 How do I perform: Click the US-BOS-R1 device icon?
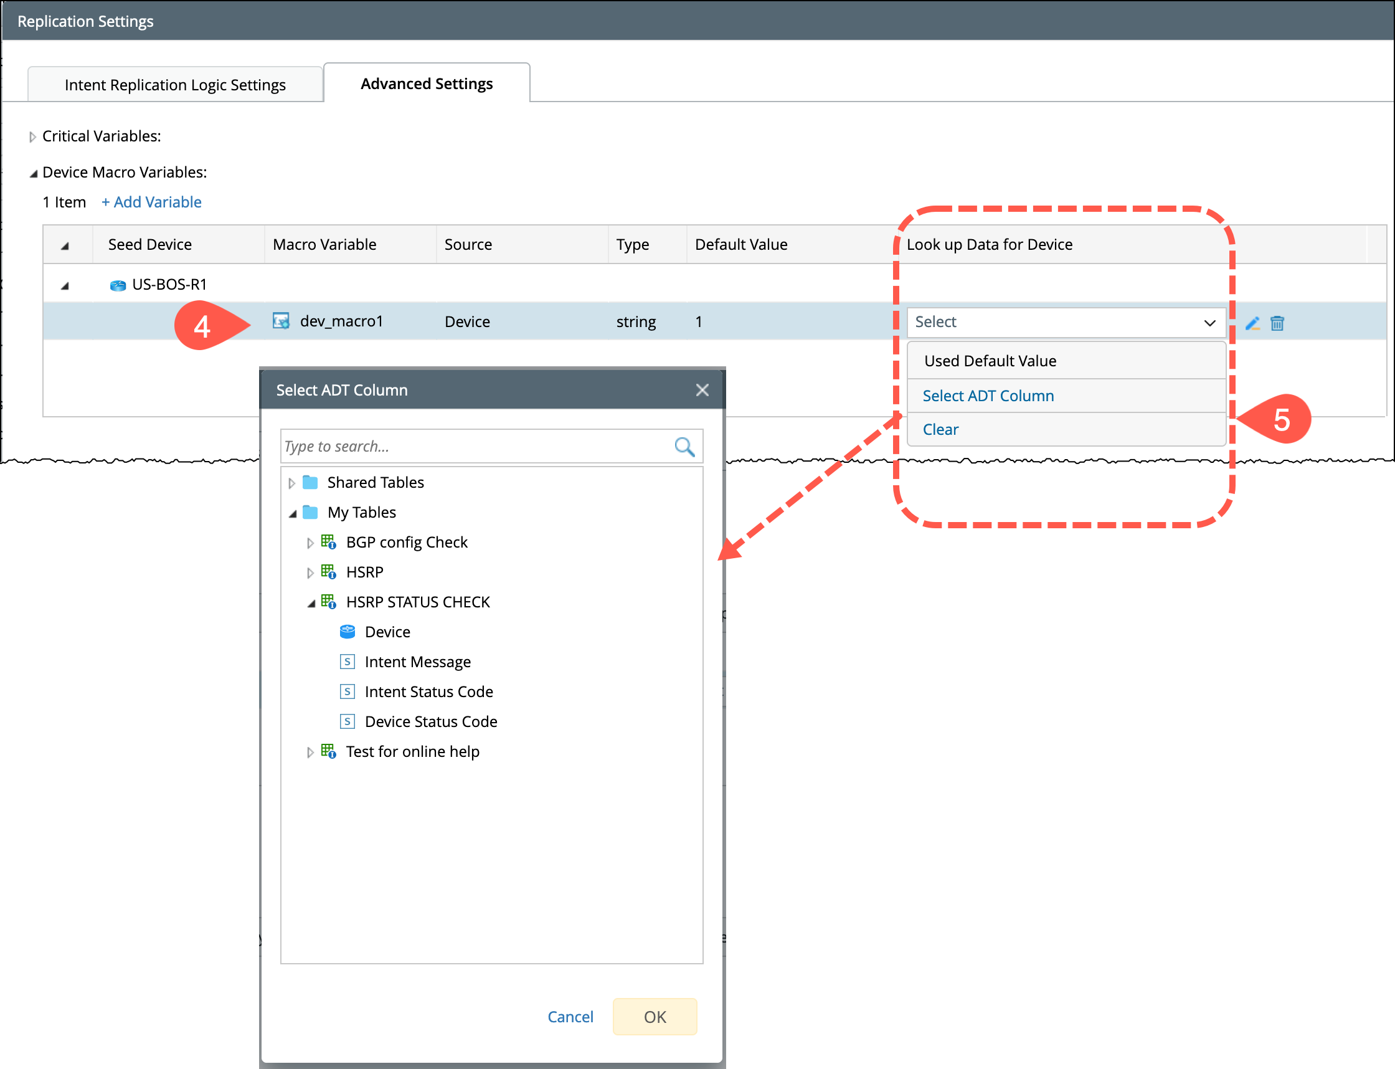click(x=118, y=285)
